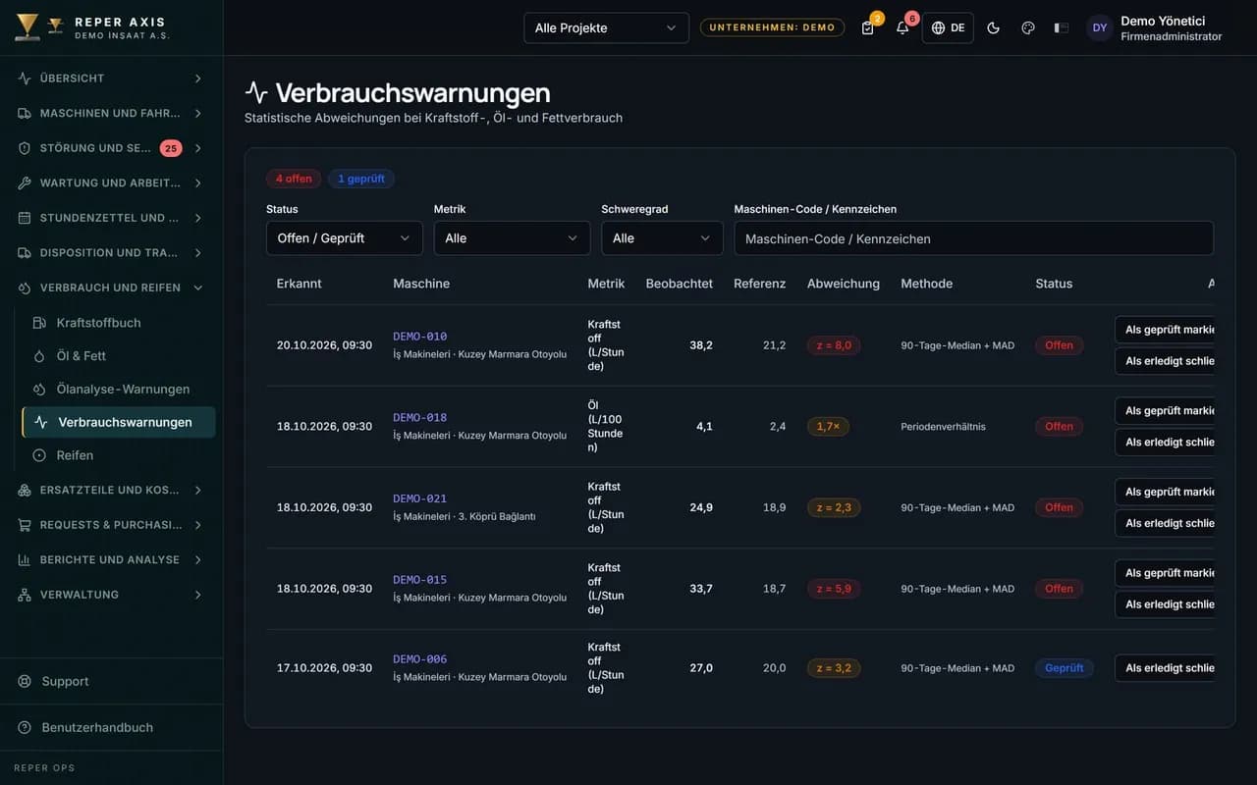This screenshot has width=1257, height=785.
Task: Click the '4 offen' badge
Action: coord(294,179)
